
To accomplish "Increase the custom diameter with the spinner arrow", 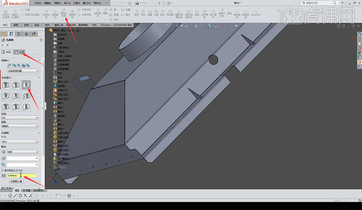I will 37,174.
